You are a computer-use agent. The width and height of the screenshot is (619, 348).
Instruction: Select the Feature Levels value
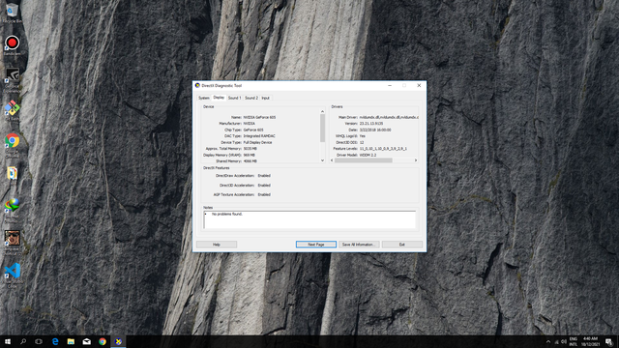[383, 149]
